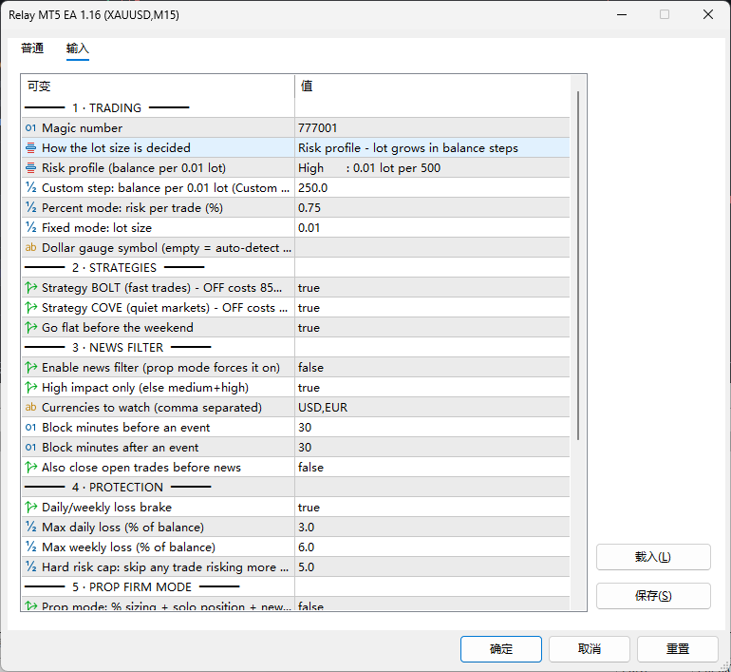Switch to the 普通 tab
731x672 pixels.
(32, 48)
